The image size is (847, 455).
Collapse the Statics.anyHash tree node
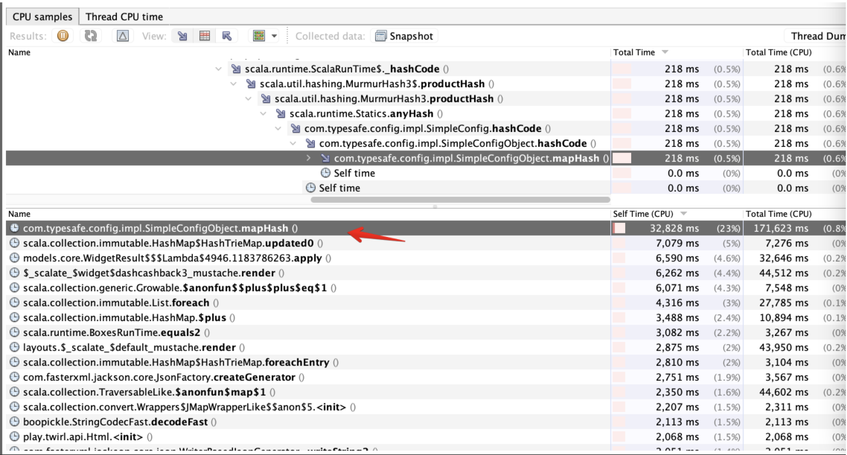pyautogui.click(x=264, y=114)
